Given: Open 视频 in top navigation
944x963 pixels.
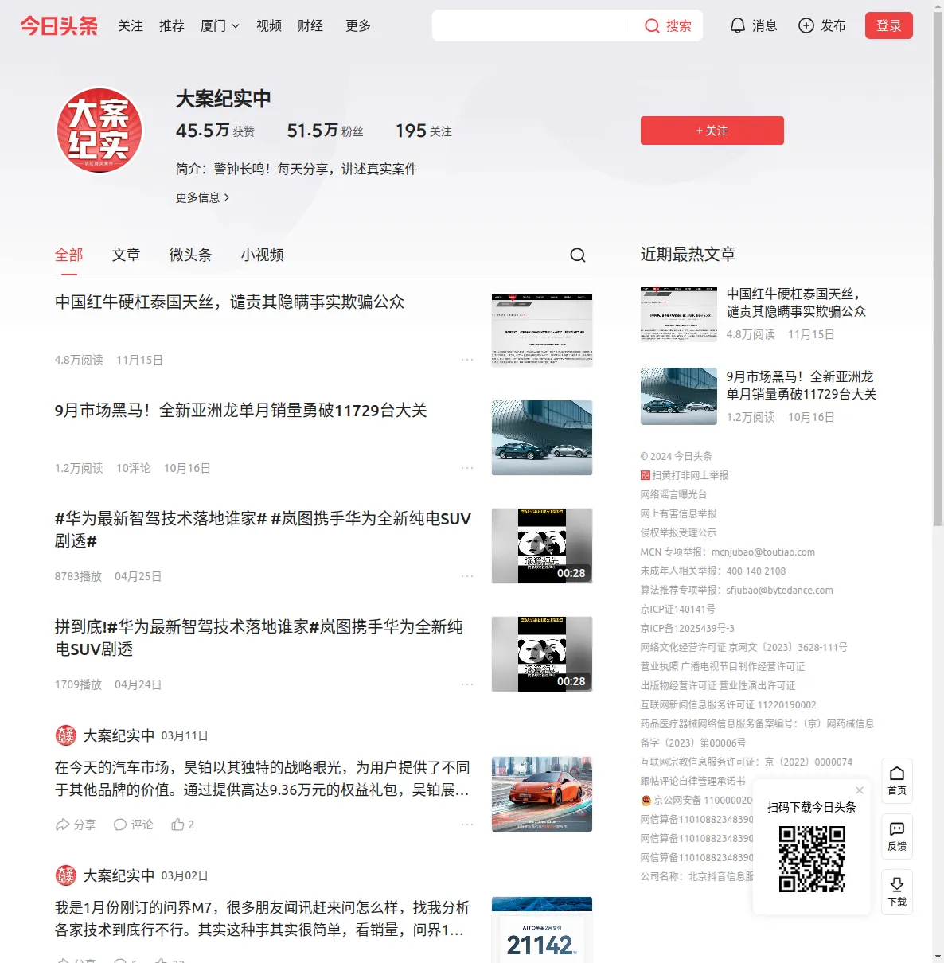Looking at the screenshot, I should tap(269, 25).
